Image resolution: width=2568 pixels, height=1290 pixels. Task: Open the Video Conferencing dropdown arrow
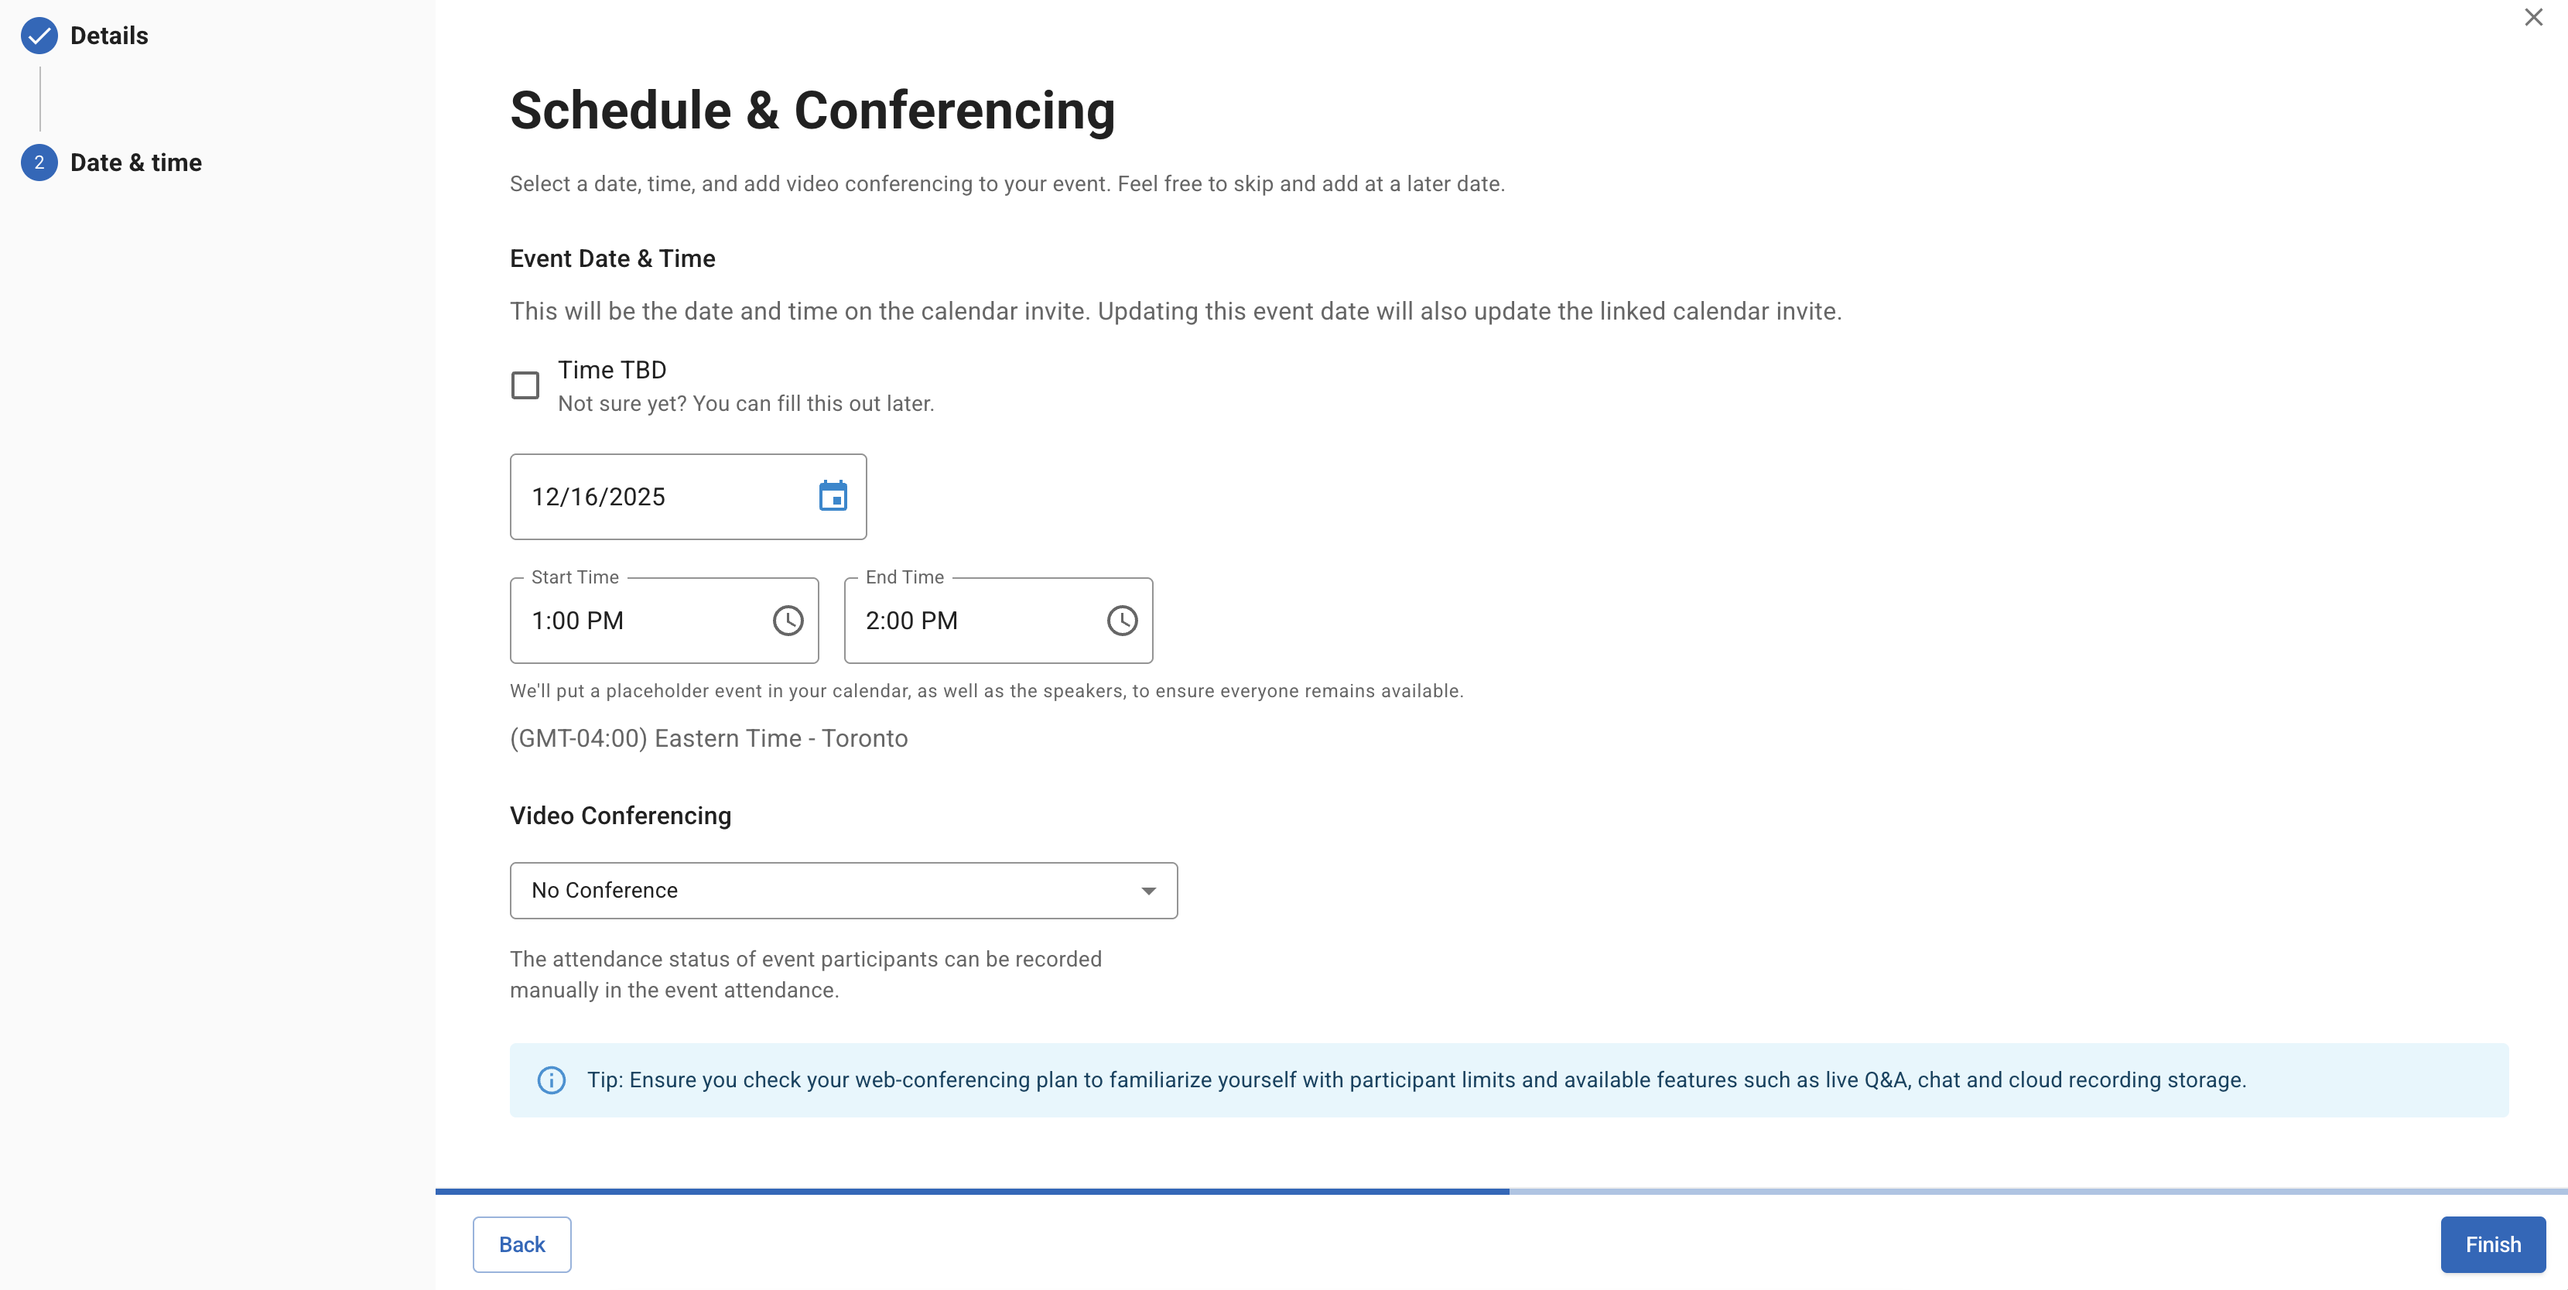click(1148, 890)
